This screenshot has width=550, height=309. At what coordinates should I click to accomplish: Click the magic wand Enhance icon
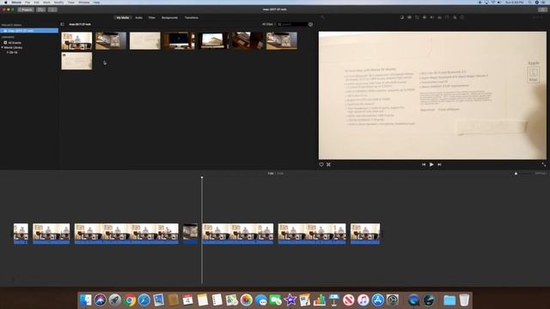322,17
